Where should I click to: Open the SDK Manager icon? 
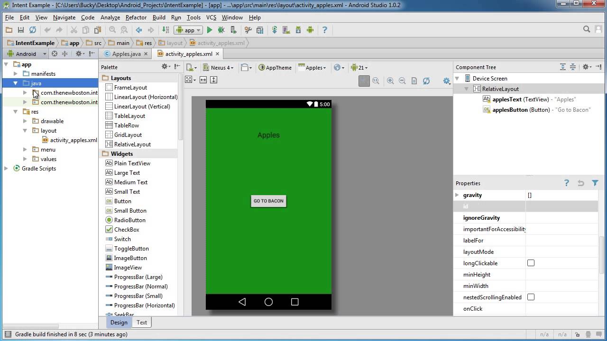298,30
